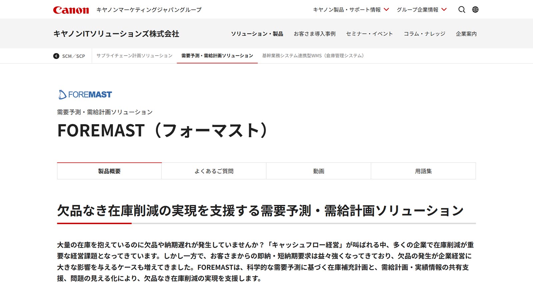Click the 欠品なき在庫削減 section heading
The width and height of the screenshot is (533, 285).
click(260, 211)
